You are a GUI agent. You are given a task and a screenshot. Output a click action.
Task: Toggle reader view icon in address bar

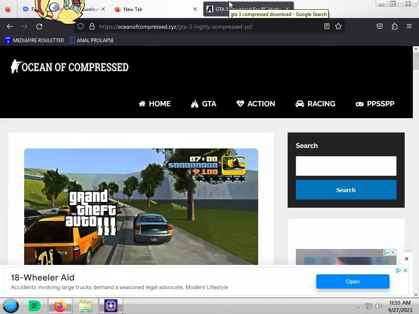[327, 26]
